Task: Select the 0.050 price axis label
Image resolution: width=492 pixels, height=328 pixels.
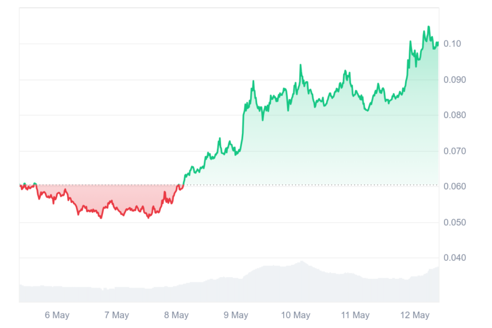Action: (x=454, y=222)
